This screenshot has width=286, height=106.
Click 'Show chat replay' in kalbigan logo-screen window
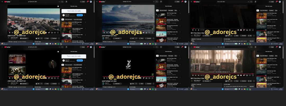168,52
